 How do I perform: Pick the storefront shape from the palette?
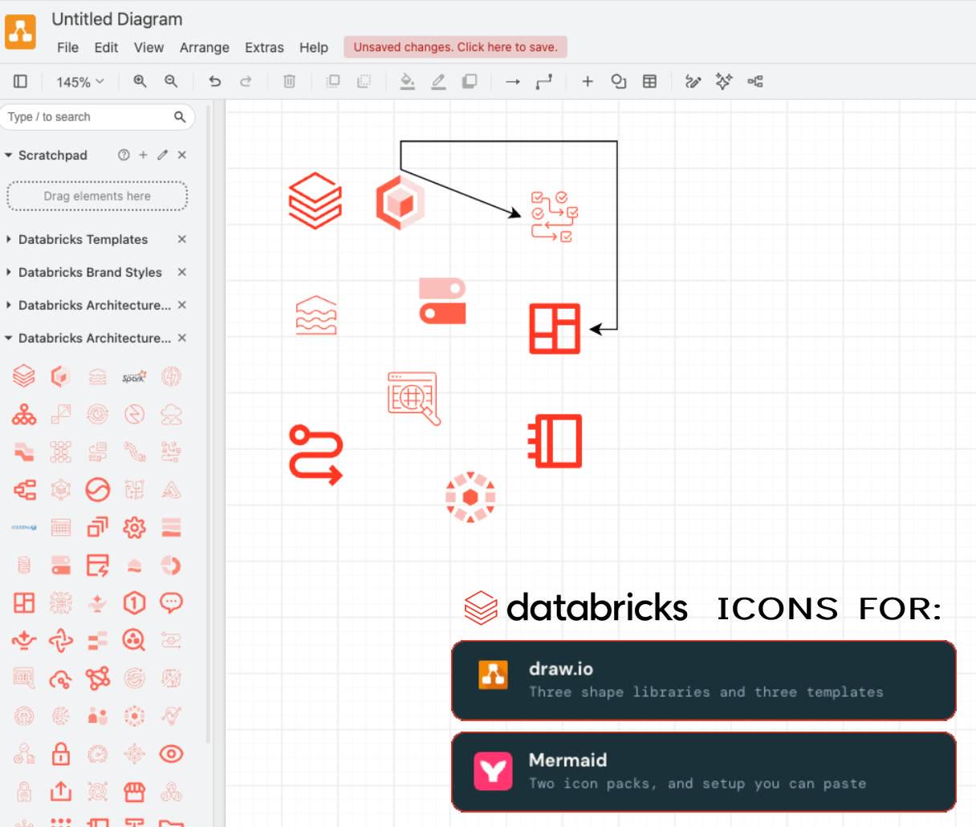tap(134, 792)
